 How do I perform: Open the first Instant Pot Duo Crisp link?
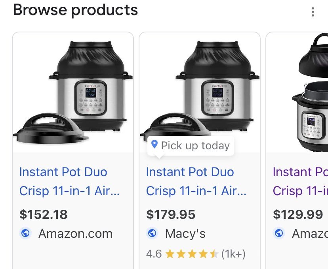pos(63,181)
